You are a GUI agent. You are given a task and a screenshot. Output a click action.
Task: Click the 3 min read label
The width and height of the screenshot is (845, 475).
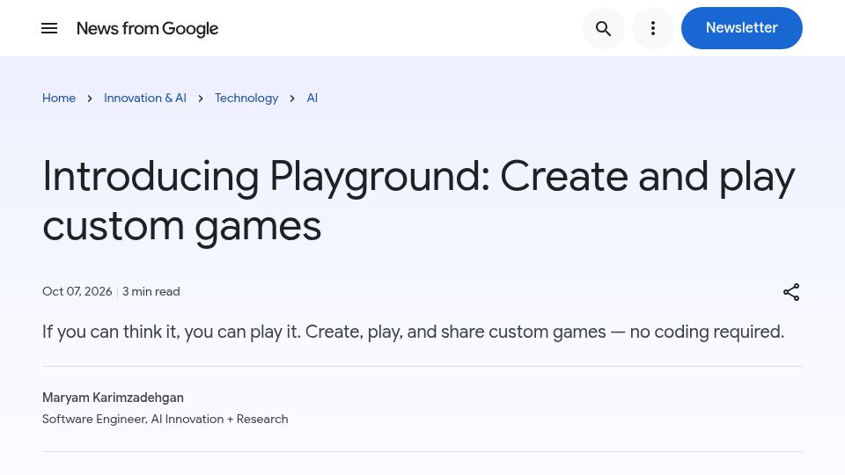coord(151,291)
